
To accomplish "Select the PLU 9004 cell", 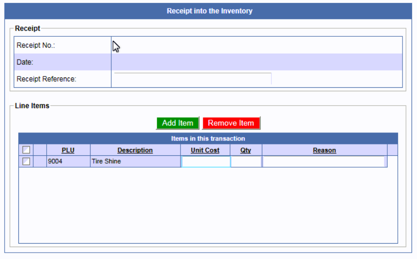I will 68,162.
